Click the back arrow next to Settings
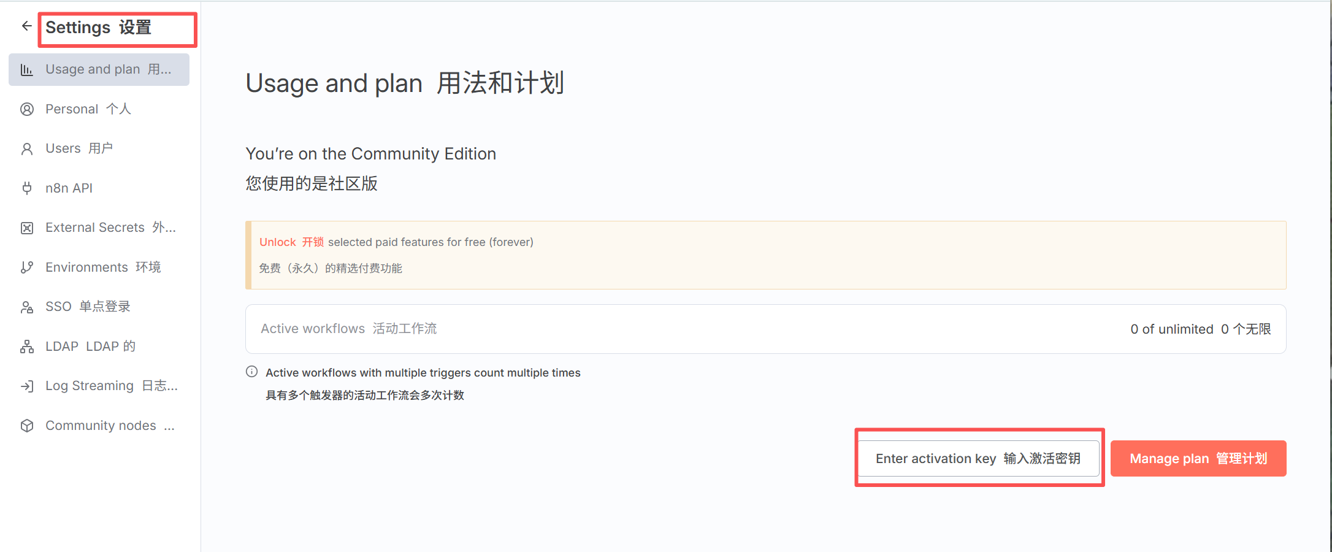 coord(26,26)
